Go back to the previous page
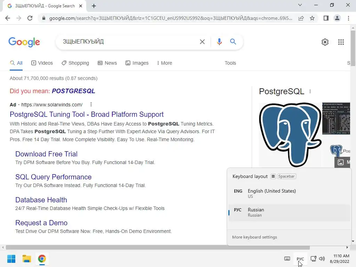 click(8, 18)
